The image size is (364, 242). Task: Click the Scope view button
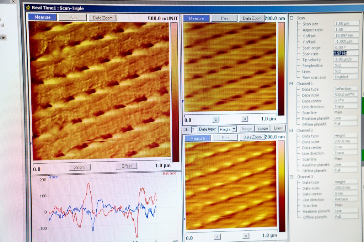point(263,128)
